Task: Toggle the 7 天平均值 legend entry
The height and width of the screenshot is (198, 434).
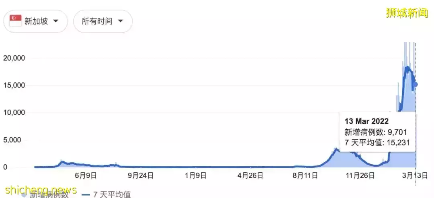Action: coord(106,195)
